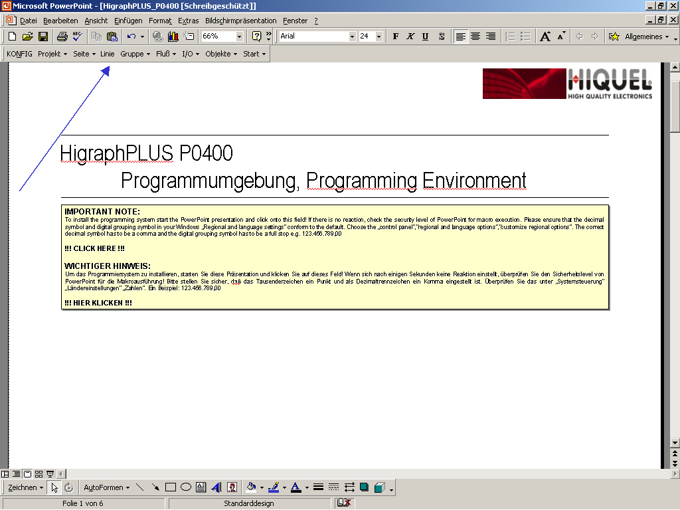Insert WordArt with the blue A icon

tap(216, 487)
